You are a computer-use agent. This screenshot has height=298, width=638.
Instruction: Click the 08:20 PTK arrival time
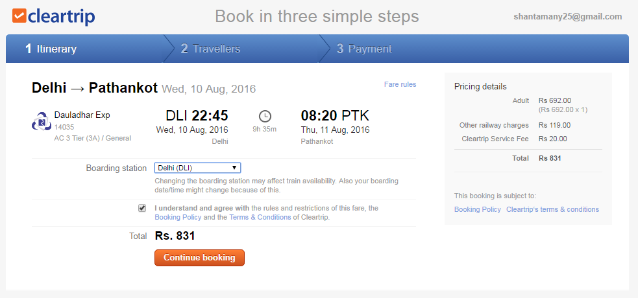335,116
